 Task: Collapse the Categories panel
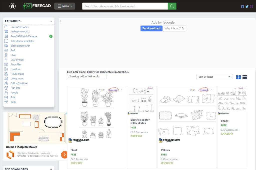tap(51, 21)
